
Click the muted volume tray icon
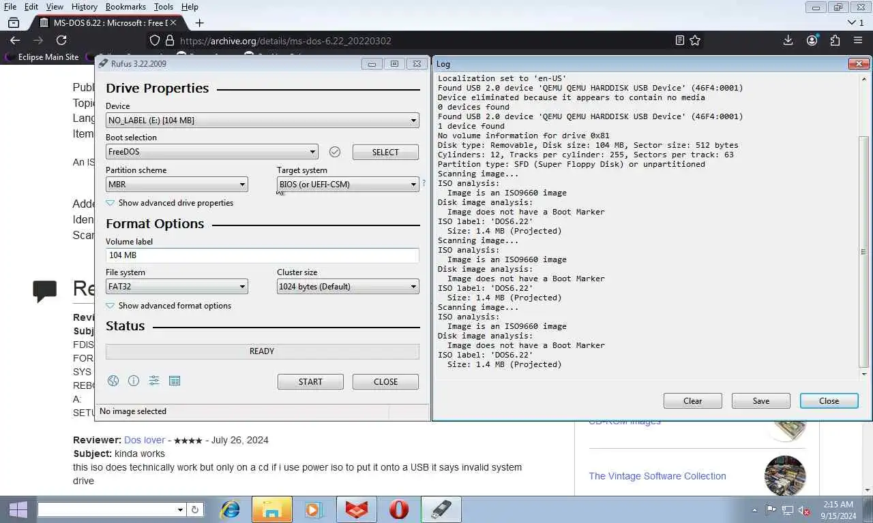pyautogui.click(x=804, y=510)
